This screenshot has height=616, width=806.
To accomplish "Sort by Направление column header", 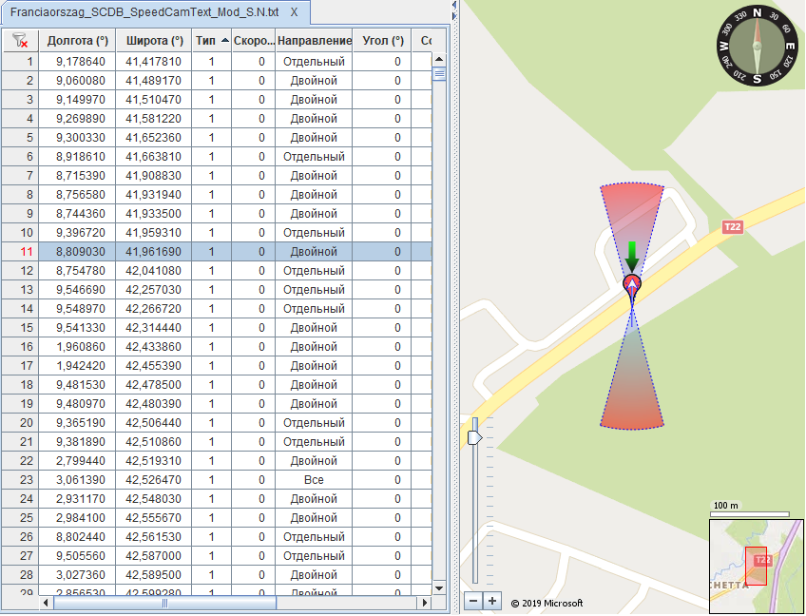I will tap(314, 41).
